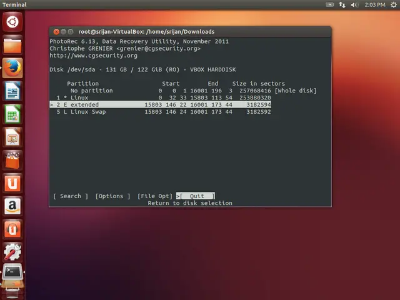
Task: Select the Options menu entry in PhotoRec
Action: coord(112,196)
